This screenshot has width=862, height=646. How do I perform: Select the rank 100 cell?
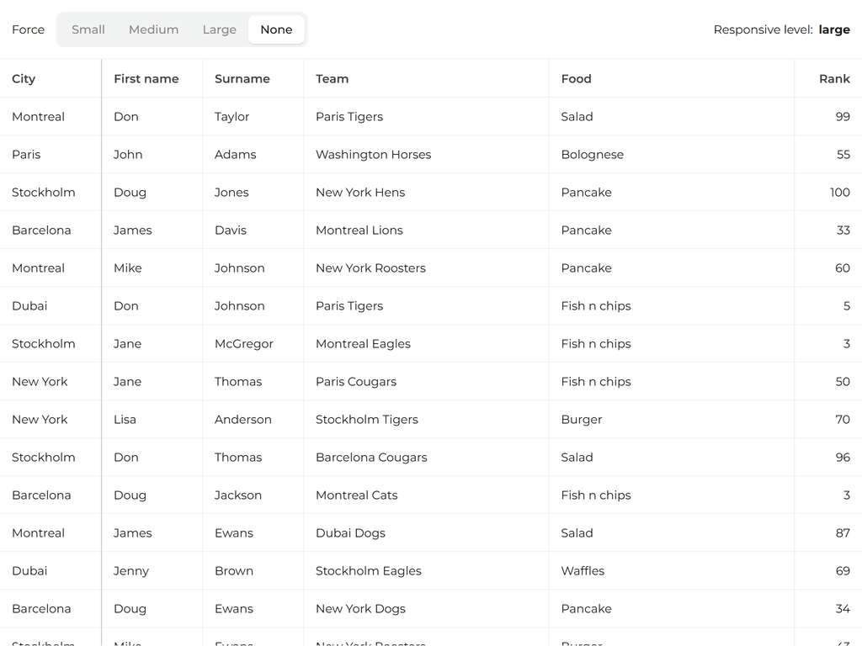(839, 193)
